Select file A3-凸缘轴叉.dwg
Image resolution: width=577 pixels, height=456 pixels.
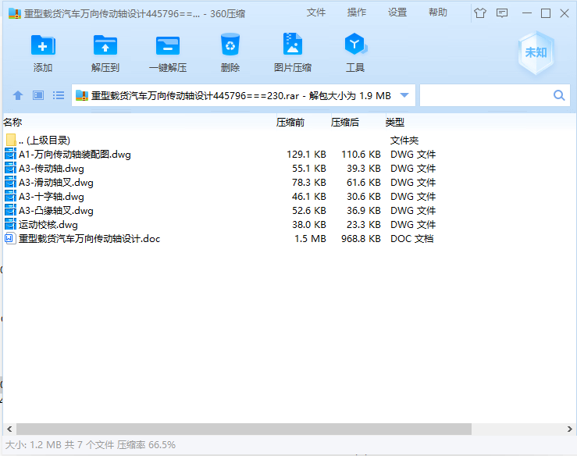(56, 210)
